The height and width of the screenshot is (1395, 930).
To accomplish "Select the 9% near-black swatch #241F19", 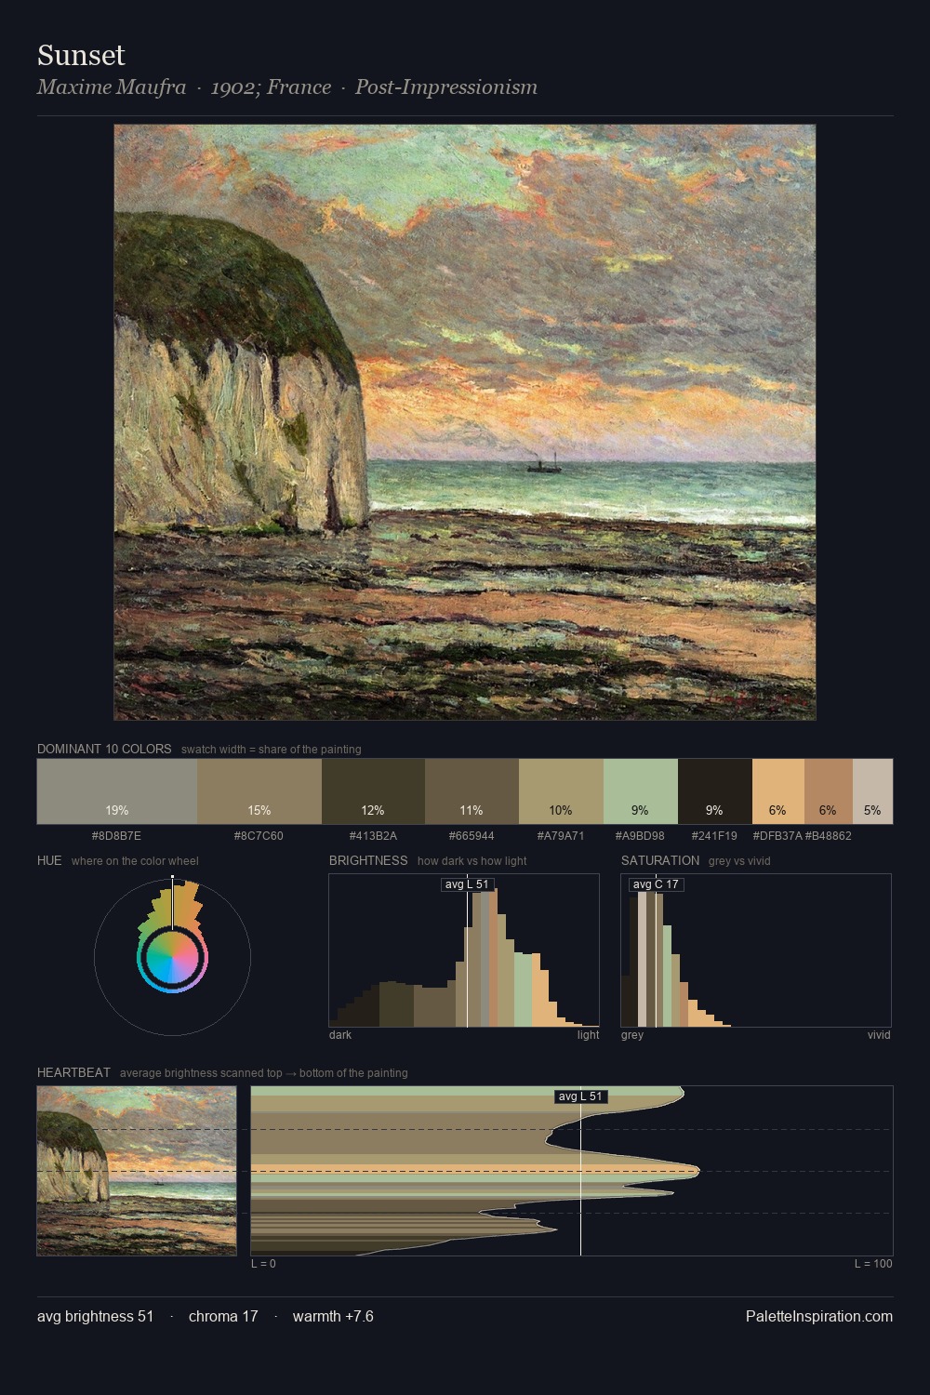I will pos(715,791).
